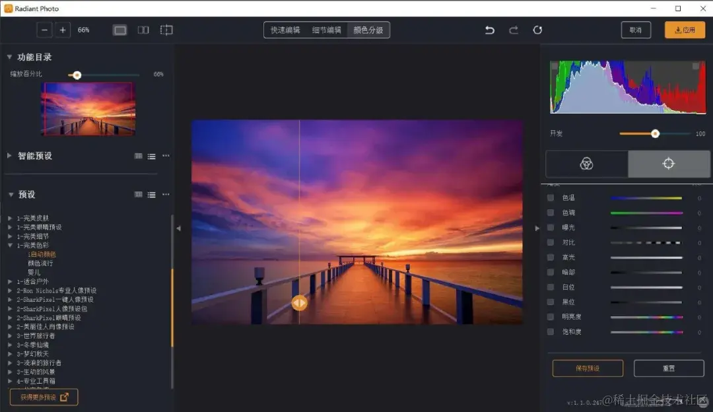Screen dimensions: 713x412
Task: Click the redo arrow icon
Action: click(514, 30)
